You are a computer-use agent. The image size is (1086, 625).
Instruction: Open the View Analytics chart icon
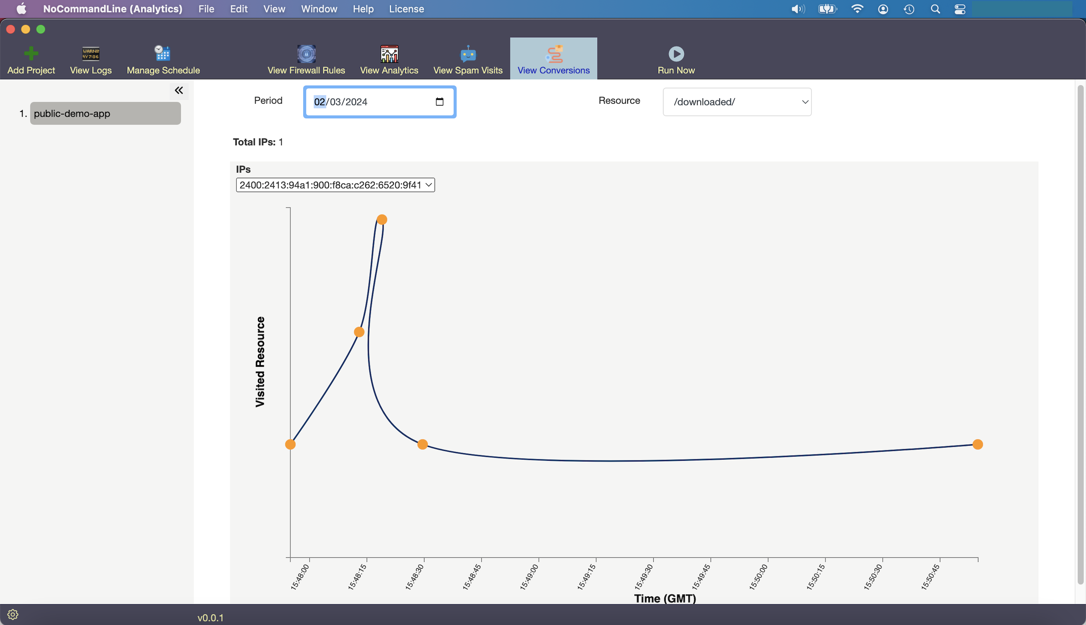pyautogui.click(x=389, y=54)
